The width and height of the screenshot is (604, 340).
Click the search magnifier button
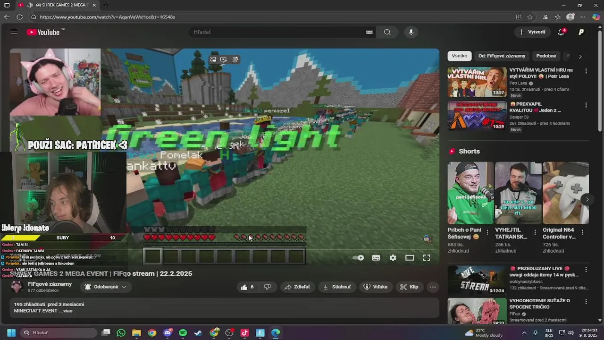[387, 32]
